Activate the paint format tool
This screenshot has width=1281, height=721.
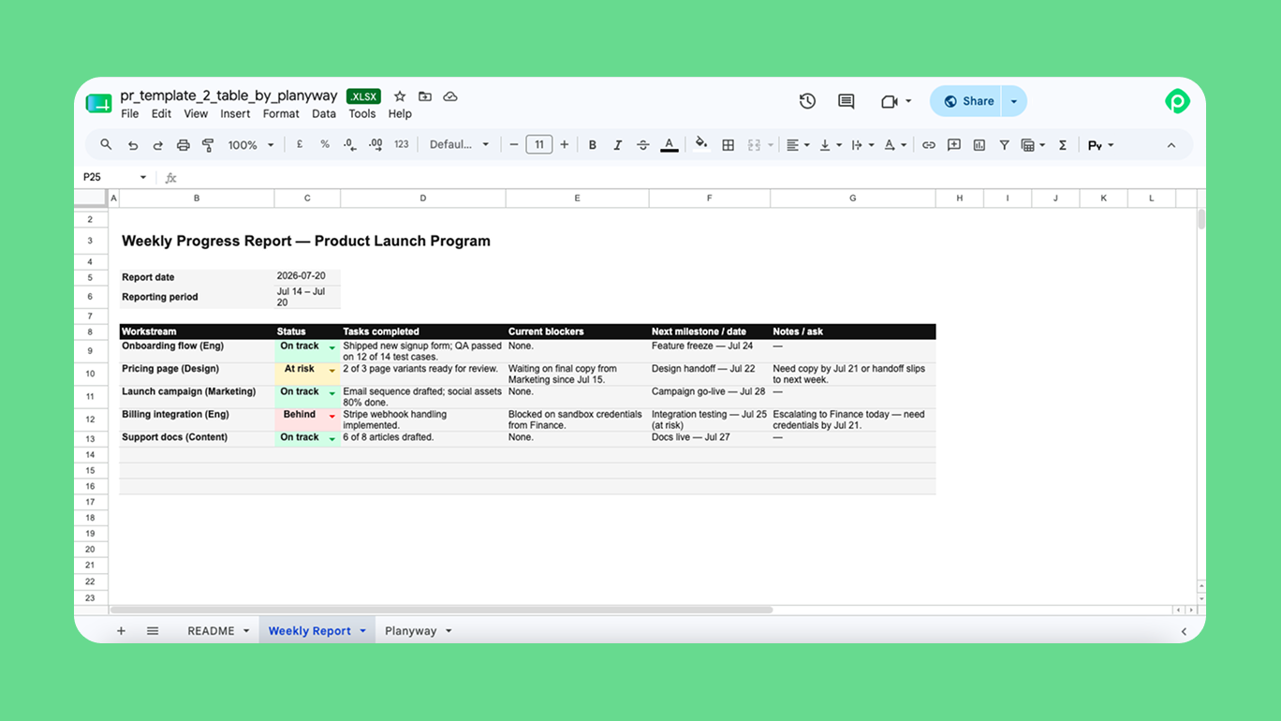click(208, 145)
